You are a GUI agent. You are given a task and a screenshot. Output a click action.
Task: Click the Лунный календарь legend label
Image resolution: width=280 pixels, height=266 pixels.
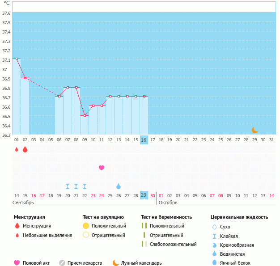(142, 263)
